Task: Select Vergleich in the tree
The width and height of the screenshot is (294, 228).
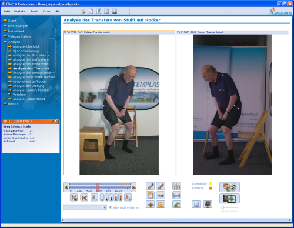Action: 19,95
